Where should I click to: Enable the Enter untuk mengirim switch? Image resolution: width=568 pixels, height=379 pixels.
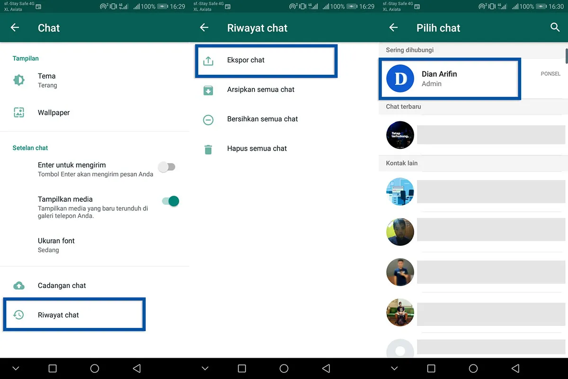(167, 167)
